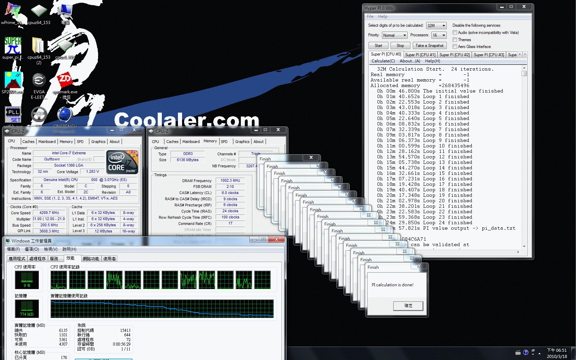Open the steering wheel desktop icon

(39, 115)
